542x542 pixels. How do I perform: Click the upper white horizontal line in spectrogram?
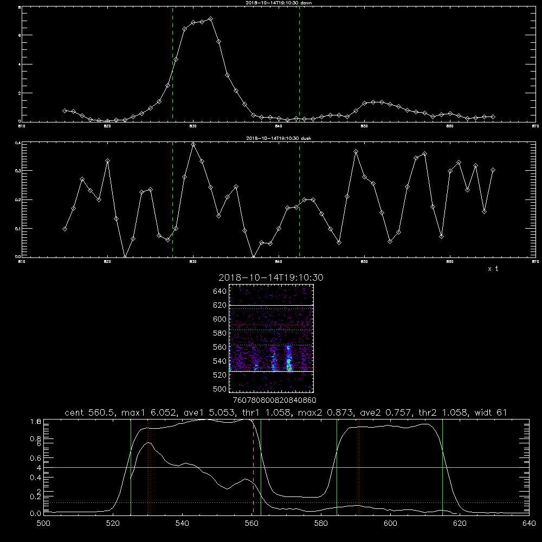coord(272,306)
